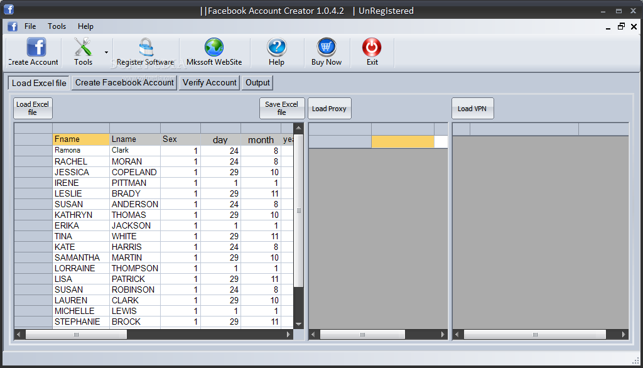This screenshot has height=368, width=643.
Task: Click the Facebook icon in menu bar
Action: (x=13, y=26)
